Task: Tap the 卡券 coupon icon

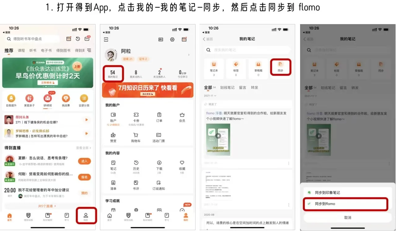Action: pyautogui.click(x=136, y=117)
